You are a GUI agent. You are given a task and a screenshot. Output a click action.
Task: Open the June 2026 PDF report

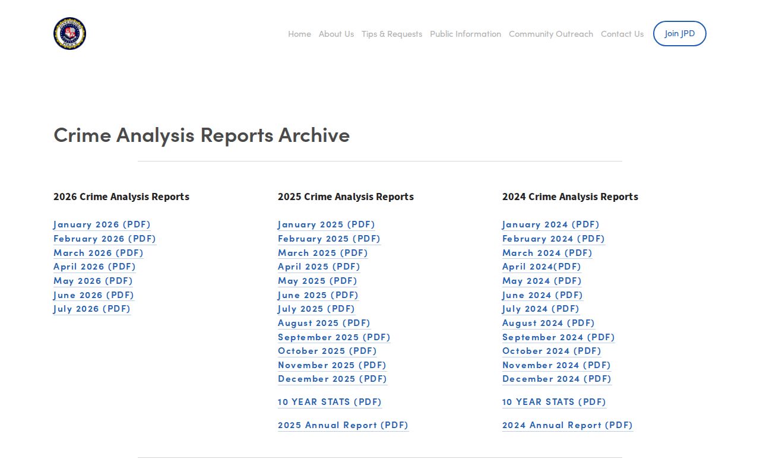[94, 295]
